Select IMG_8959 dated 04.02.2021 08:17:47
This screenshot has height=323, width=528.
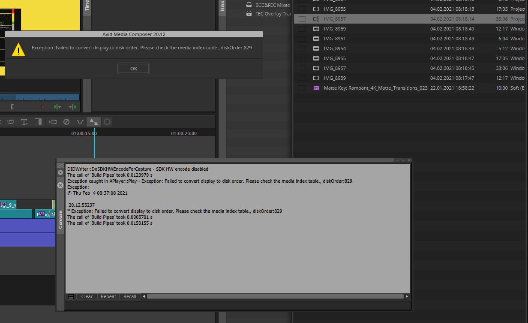click(411, 78)
